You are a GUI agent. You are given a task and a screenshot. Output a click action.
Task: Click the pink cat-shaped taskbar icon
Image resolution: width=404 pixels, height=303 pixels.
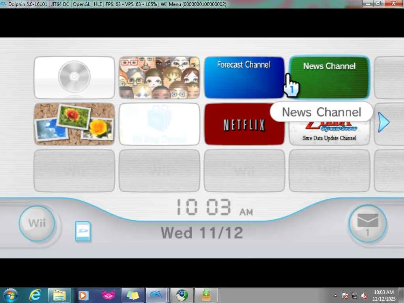click(108, 295)
